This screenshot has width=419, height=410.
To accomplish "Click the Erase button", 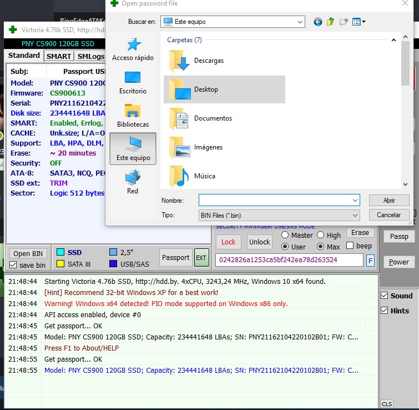I will point(360,233).
